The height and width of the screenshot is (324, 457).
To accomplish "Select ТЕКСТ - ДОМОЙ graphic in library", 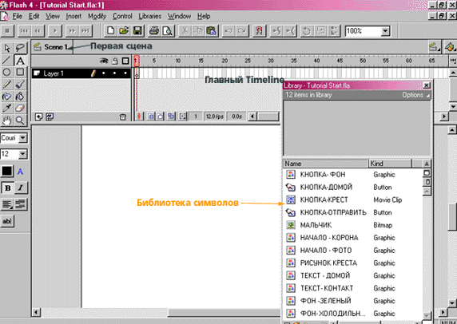I will 352,275.
